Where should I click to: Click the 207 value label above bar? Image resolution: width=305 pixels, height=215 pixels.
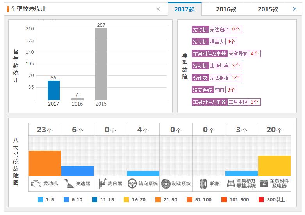[x=101, y=25]
